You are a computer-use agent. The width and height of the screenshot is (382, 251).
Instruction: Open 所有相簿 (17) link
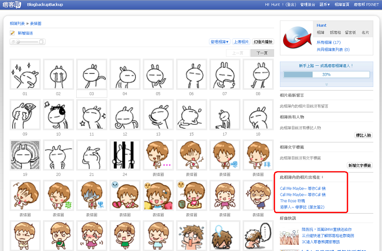coord(329,42)
